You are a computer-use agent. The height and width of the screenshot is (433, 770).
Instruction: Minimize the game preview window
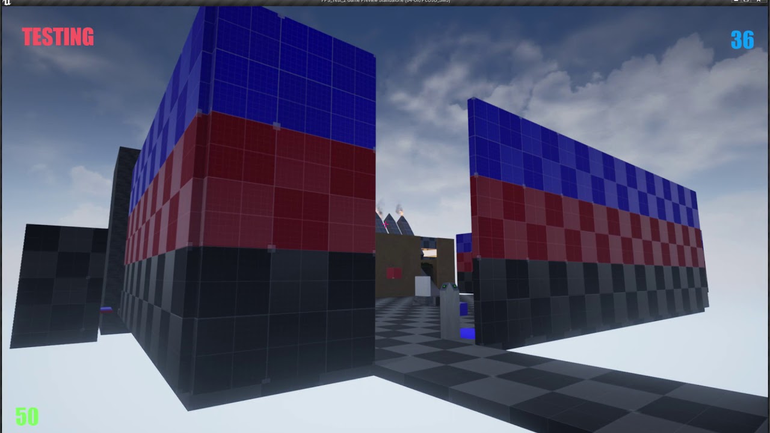coord(736,2)
